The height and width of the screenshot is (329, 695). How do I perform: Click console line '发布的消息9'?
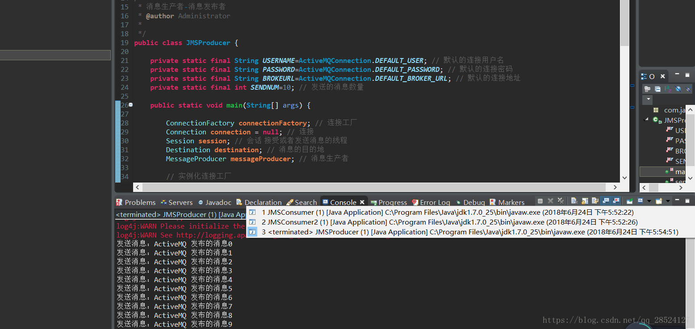pos(175,324)
